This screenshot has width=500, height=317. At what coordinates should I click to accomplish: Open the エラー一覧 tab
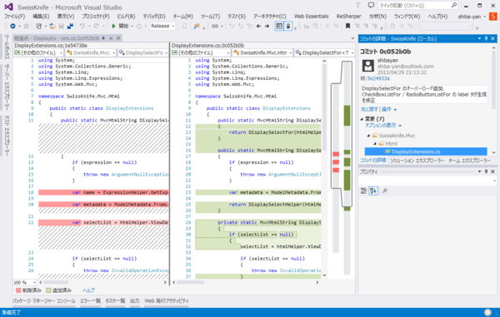click(90, 300)
